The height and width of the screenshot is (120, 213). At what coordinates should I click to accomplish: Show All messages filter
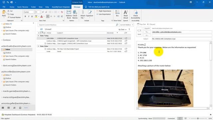(41, 29)
